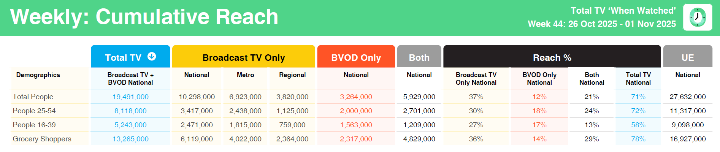Select the People 25-54 row label
Viewport: 720px width, 152px height.
pos(34,111)
